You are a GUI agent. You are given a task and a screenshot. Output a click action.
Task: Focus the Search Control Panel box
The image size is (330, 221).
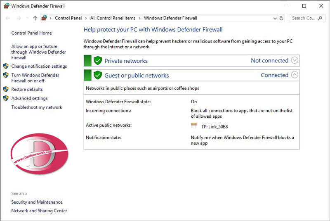307,18
